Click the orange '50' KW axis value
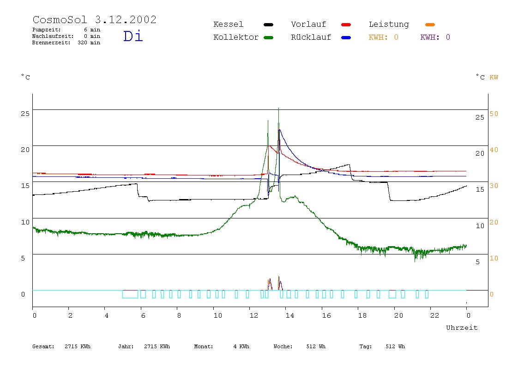The height and width of the screenshot is (375, 530). coord(494,114)
